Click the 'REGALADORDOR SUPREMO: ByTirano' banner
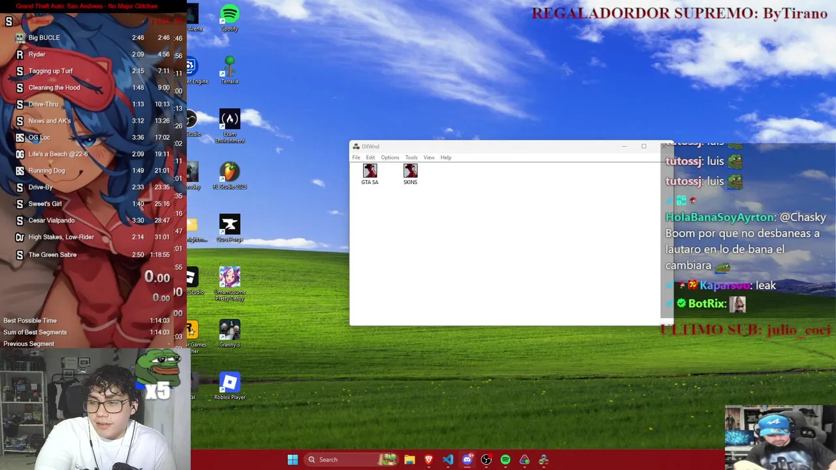836x470 pixels. pos(679,13)
